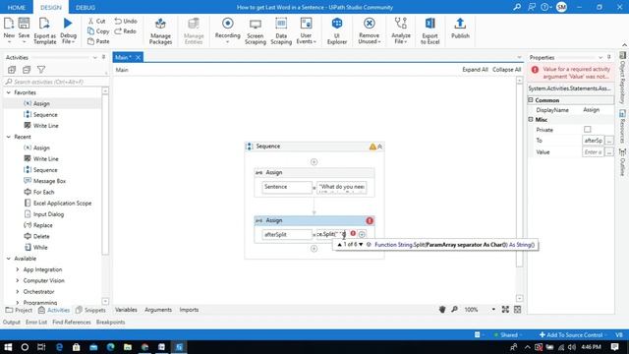Switch to the DEBUG tab
The height and width of the screenshot is (354, 629).
(86, 7)
